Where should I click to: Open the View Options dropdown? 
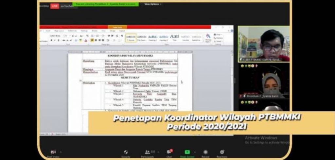[x=152, y=4]
